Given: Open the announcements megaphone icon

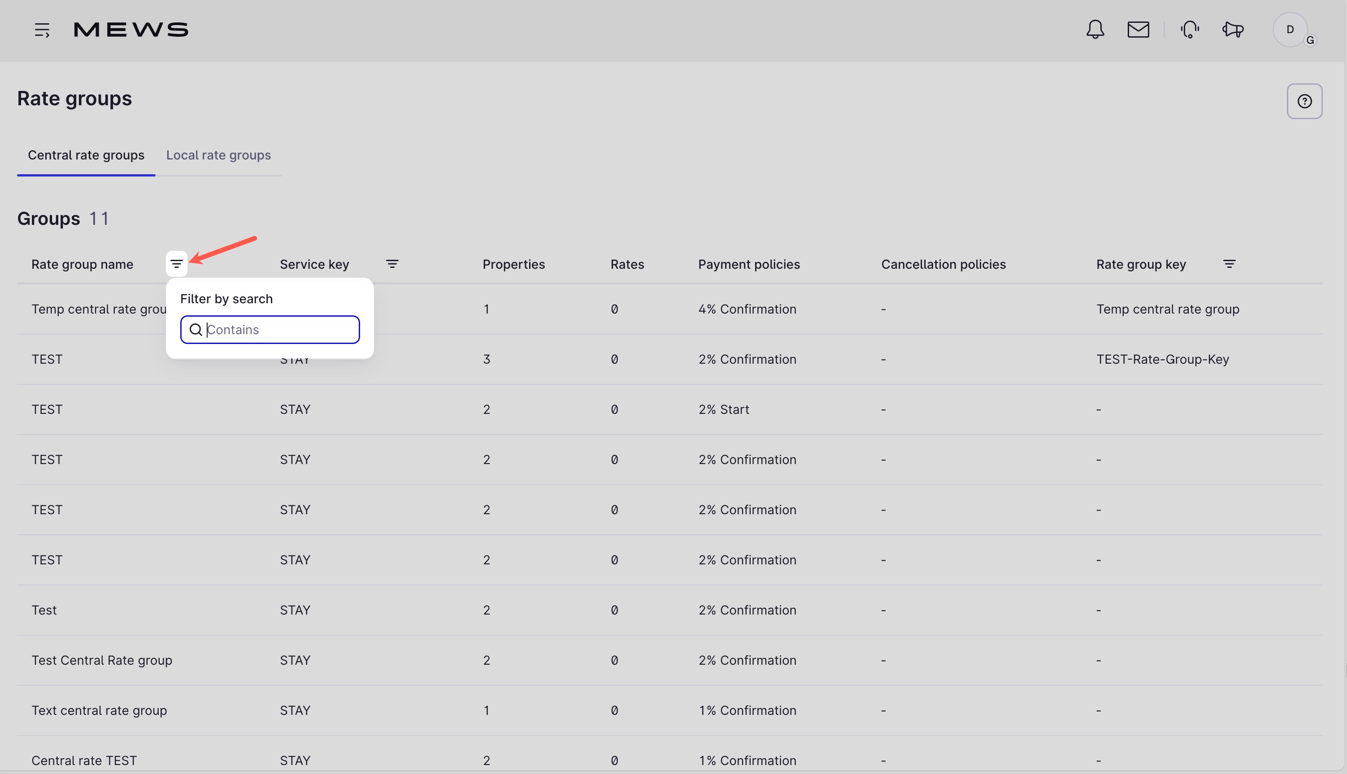Looking at the screenshot, I should (1233, 30).
